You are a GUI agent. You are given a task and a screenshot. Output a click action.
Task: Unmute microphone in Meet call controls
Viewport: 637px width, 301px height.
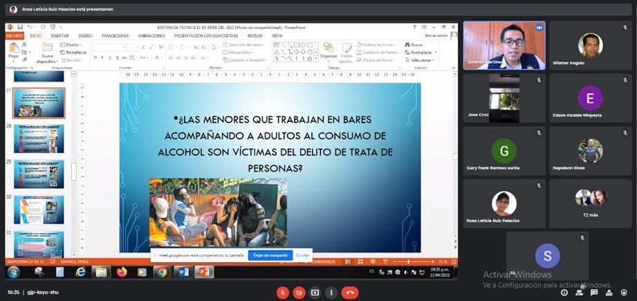click(x=282, y=293)
